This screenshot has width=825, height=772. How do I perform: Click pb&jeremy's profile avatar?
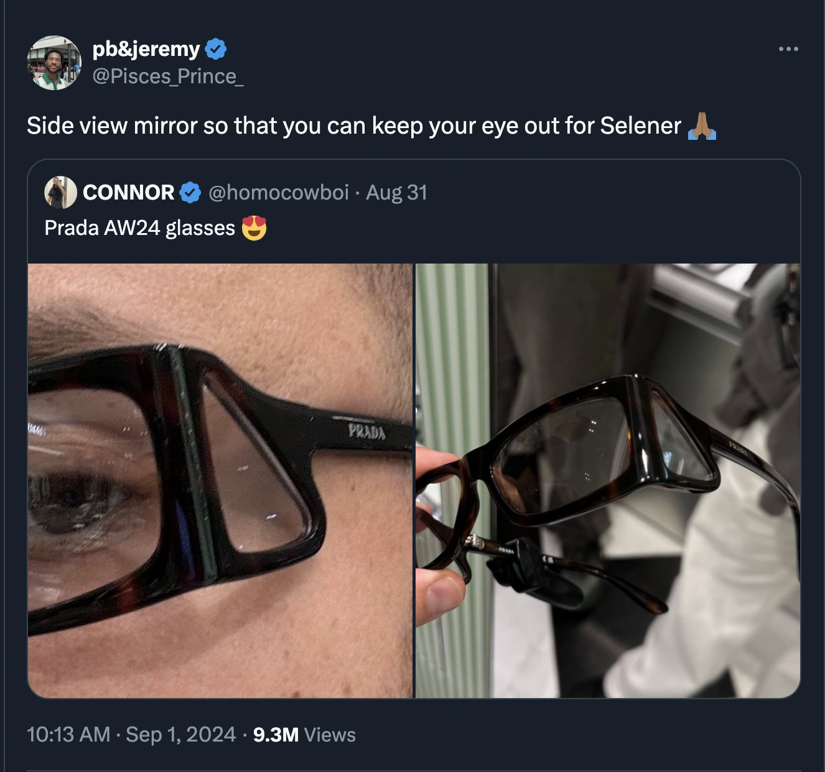(54, 63)
